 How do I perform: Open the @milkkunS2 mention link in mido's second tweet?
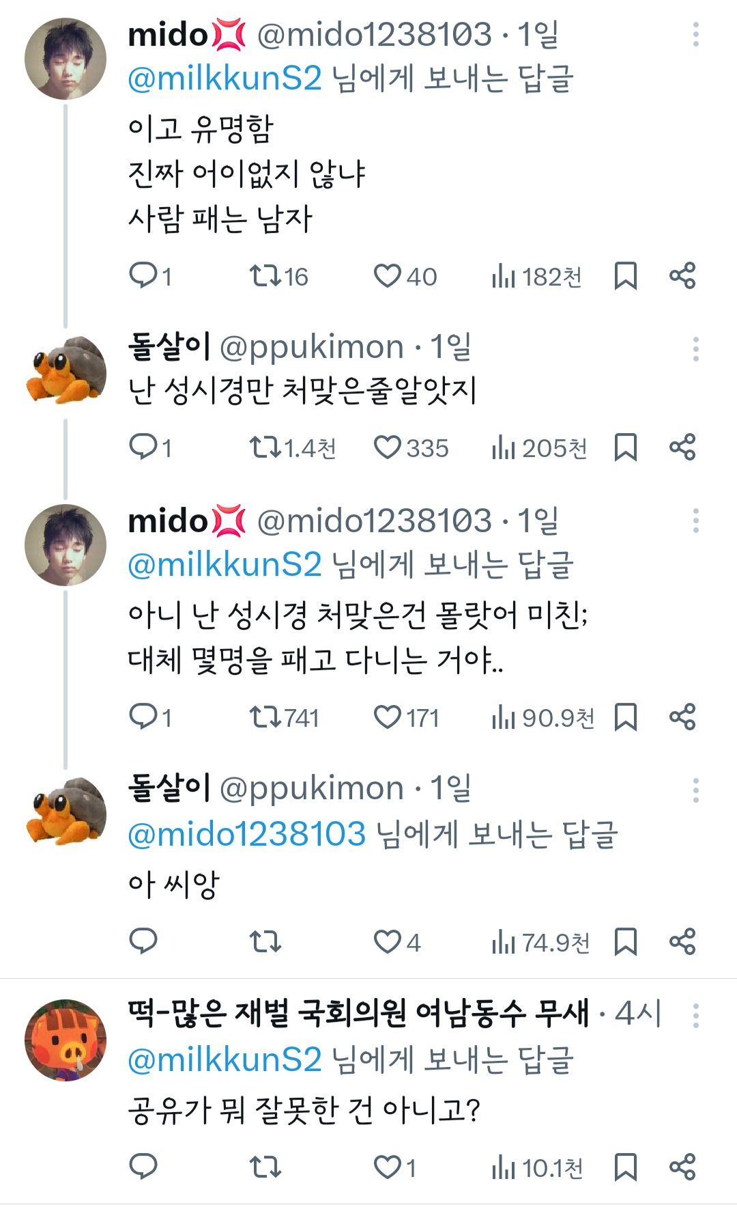[x=225, y=565]
